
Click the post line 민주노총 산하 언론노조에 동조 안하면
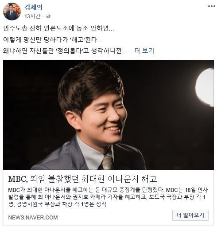tap(58, 28)
